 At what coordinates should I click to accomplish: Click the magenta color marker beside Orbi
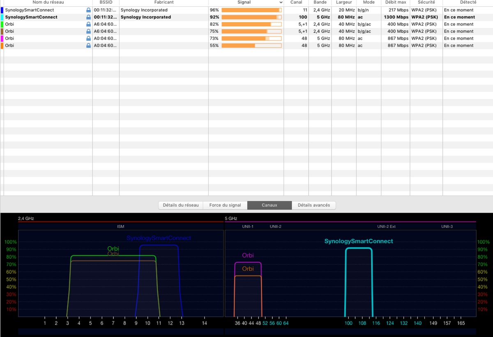tap(2, 39)
